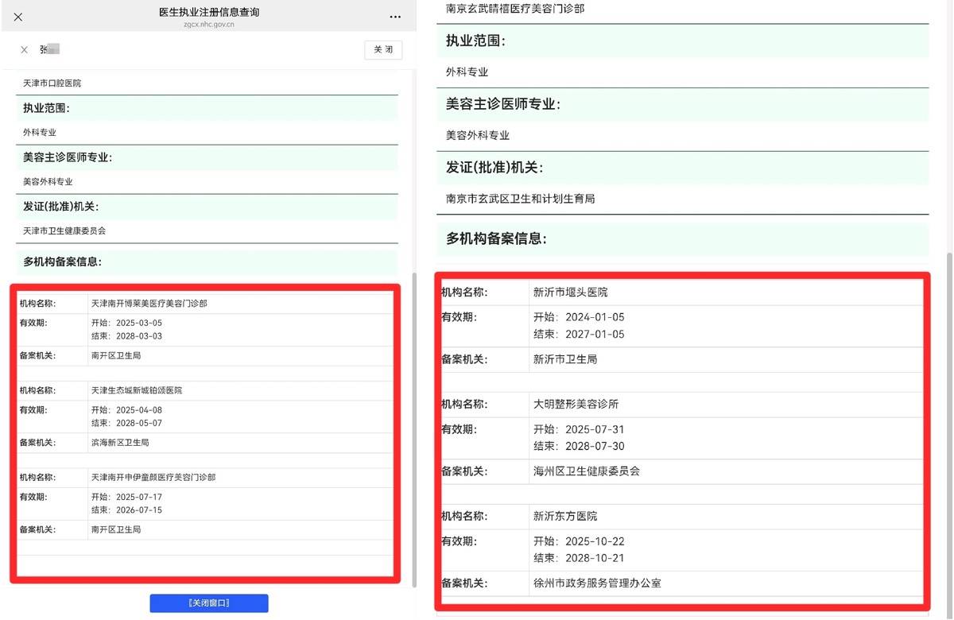Viewport: 954px width, 620px height.
Task: Select the 新沂东方医院 institution name
Action: (x=565, y=516)
